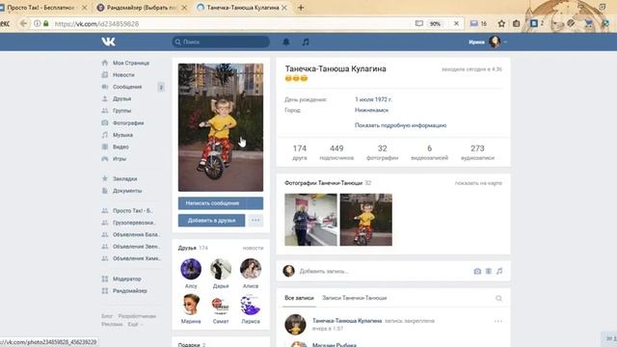The image size is (617, 347).
Task: Click the profile photo of child on bike
Action: (x=221, y=127)
